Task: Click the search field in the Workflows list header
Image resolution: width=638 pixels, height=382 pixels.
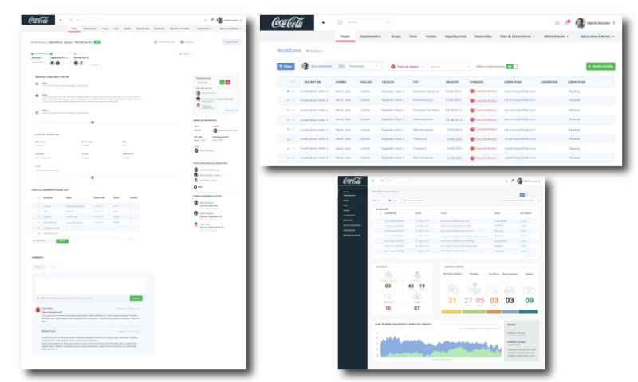Action: (368, 22)
